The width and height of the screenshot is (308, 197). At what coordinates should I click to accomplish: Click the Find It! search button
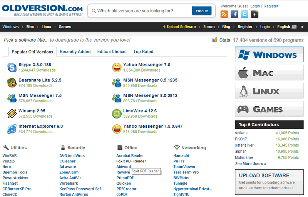(x=202, y=11)
